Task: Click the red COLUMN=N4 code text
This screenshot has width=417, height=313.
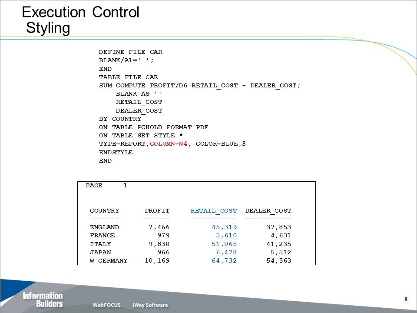Action: [x=169, y=144]
